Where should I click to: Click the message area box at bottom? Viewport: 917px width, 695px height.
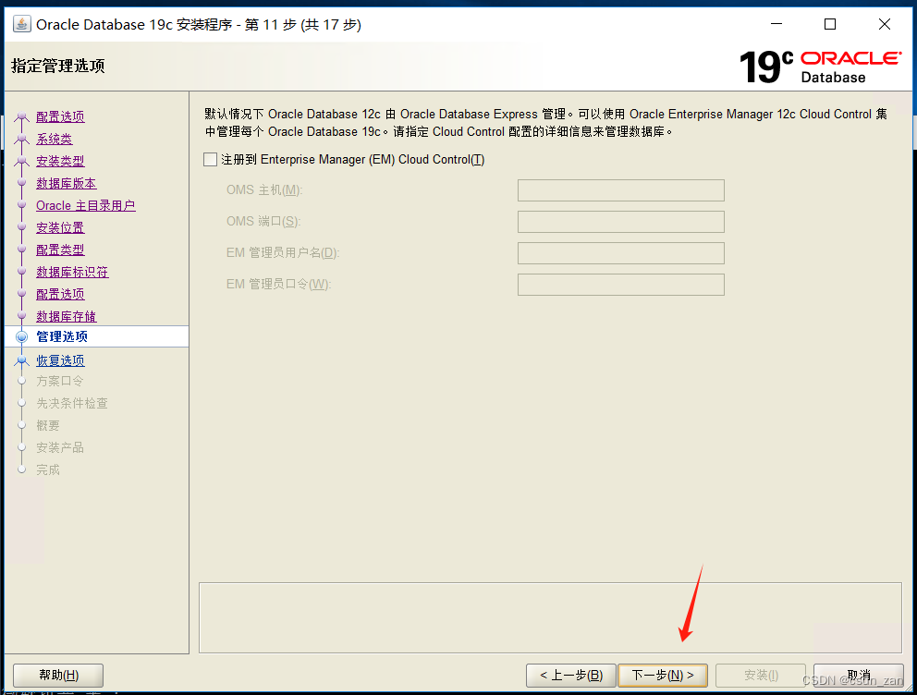click(x=550, y=618)
